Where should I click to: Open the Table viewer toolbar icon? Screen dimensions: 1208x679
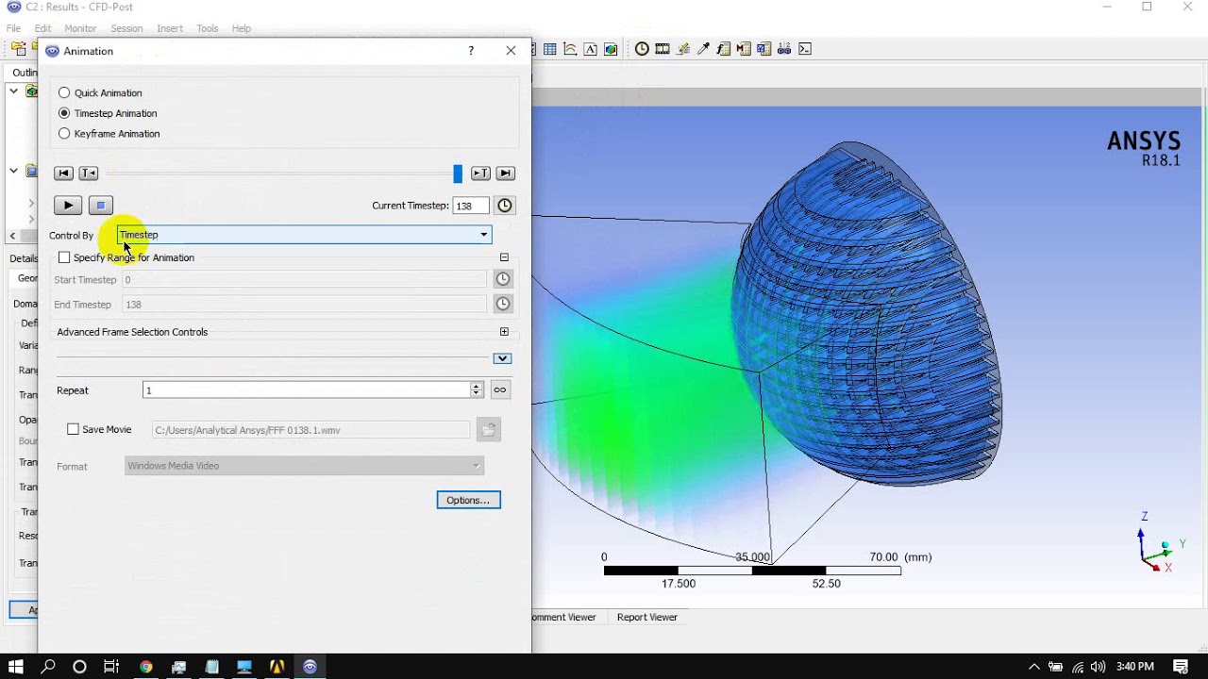pos(549,49)
